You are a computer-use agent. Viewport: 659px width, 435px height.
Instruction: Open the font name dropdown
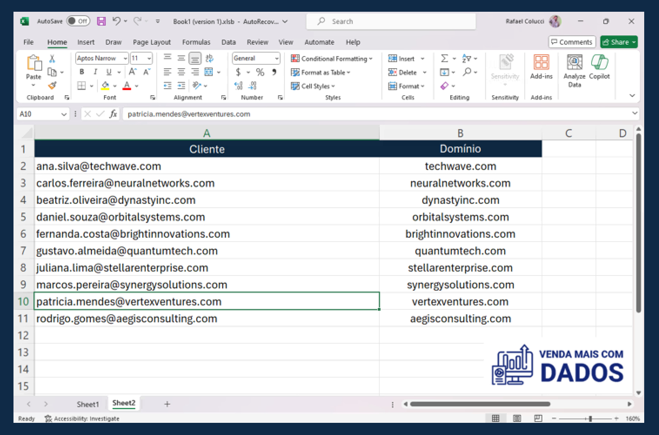(125, 58)
